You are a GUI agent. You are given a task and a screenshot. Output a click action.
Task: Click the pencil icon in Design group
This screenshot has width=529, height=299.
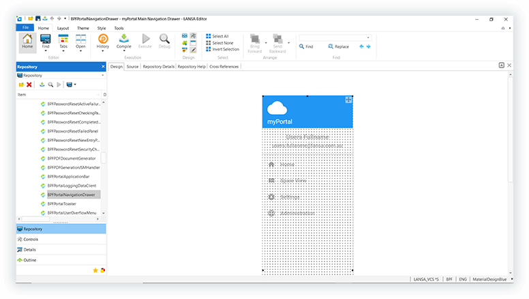[x=193, y=50]
